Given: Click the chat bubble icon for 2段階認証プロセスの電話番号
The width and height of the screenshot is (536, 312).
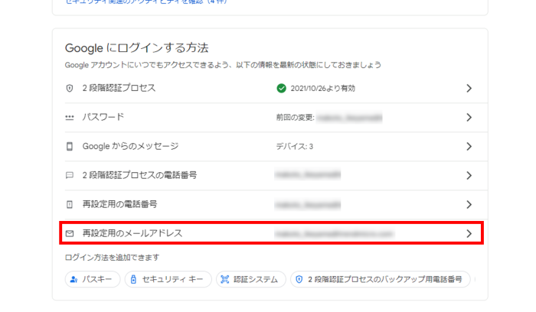Looking at the screenshot, I should click(x=70, y=175).
